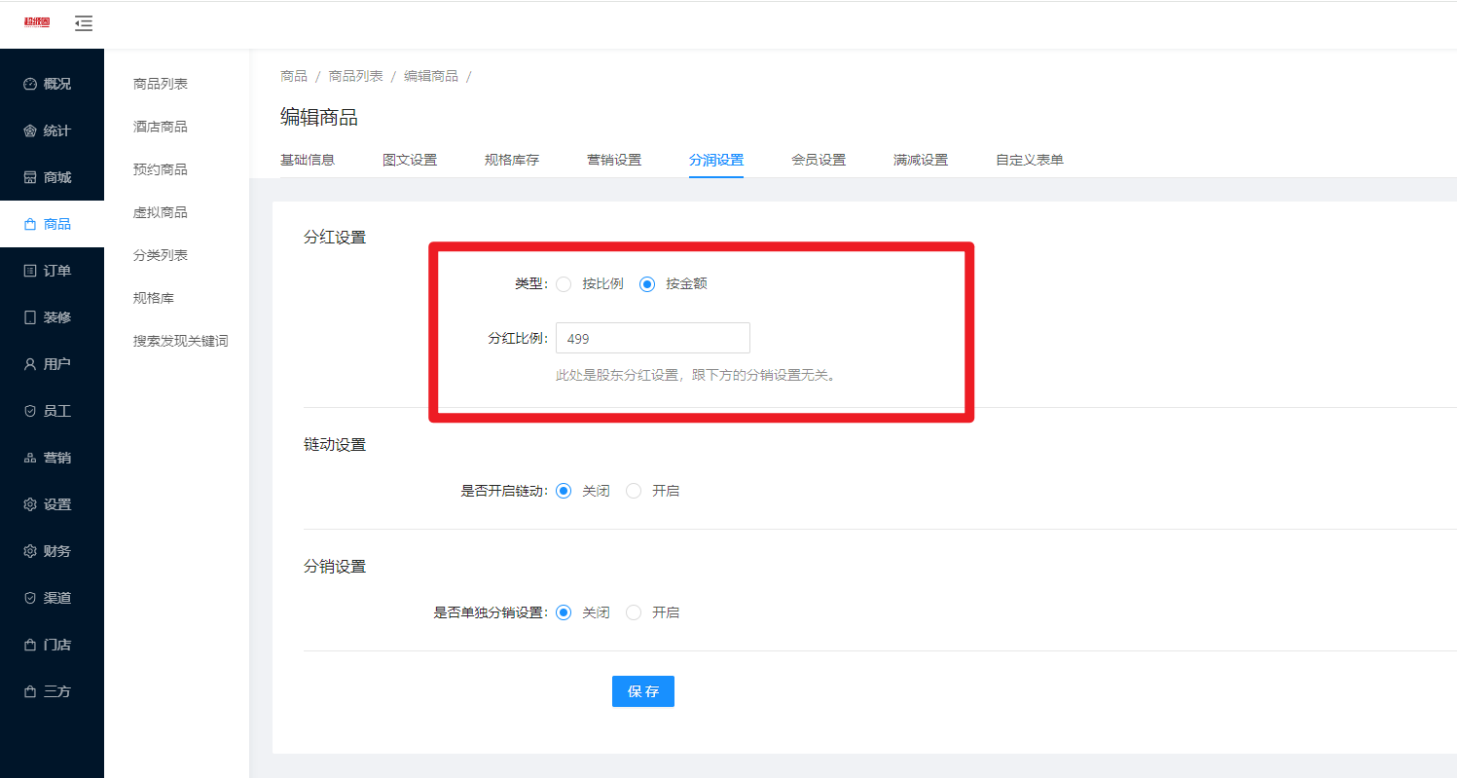Open the 概况 overview dashboard icon

30,85
